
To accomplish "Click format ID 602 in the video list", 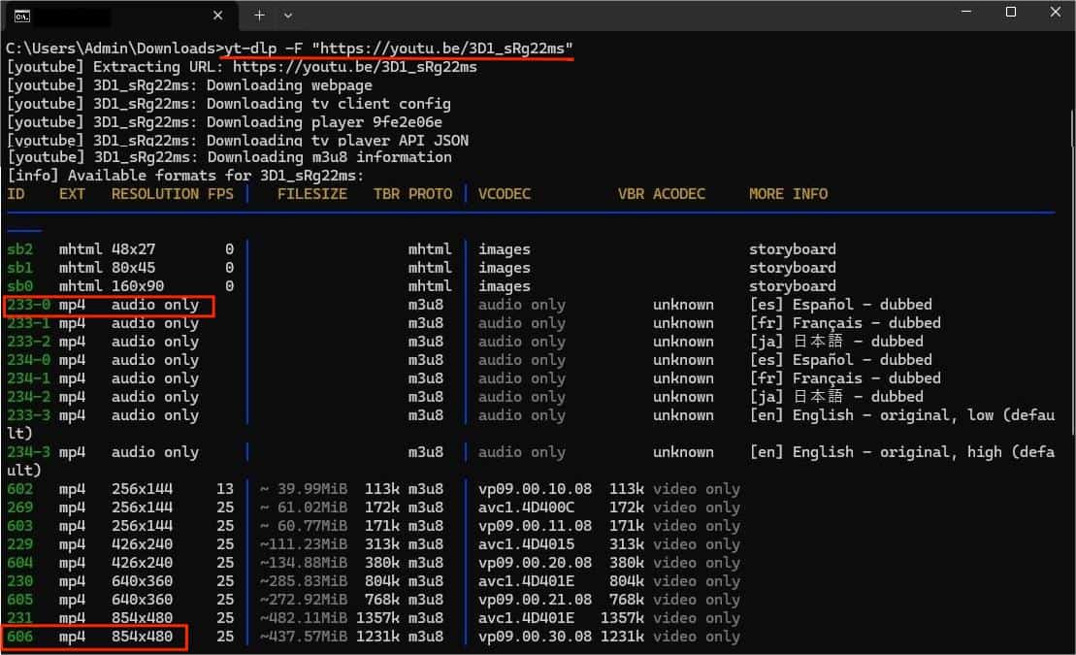I will [x=19, y=489].
